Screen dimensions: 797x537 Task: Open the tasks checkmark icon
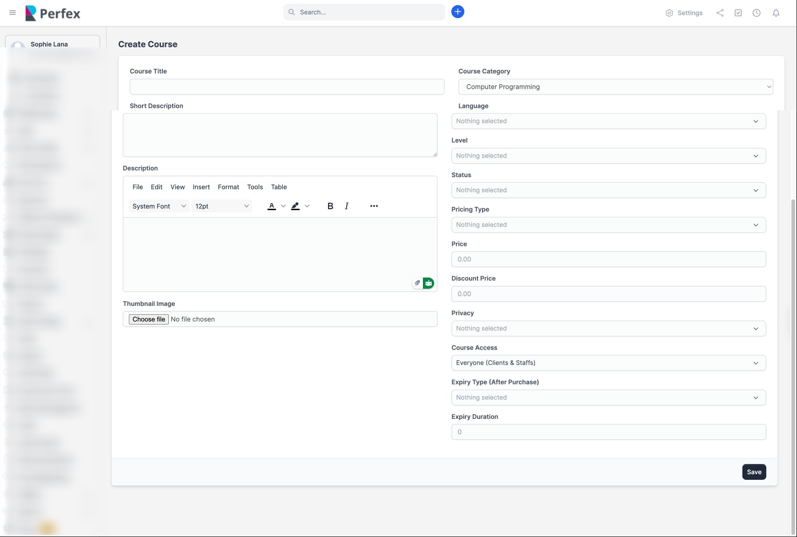[x=738, y=13]
